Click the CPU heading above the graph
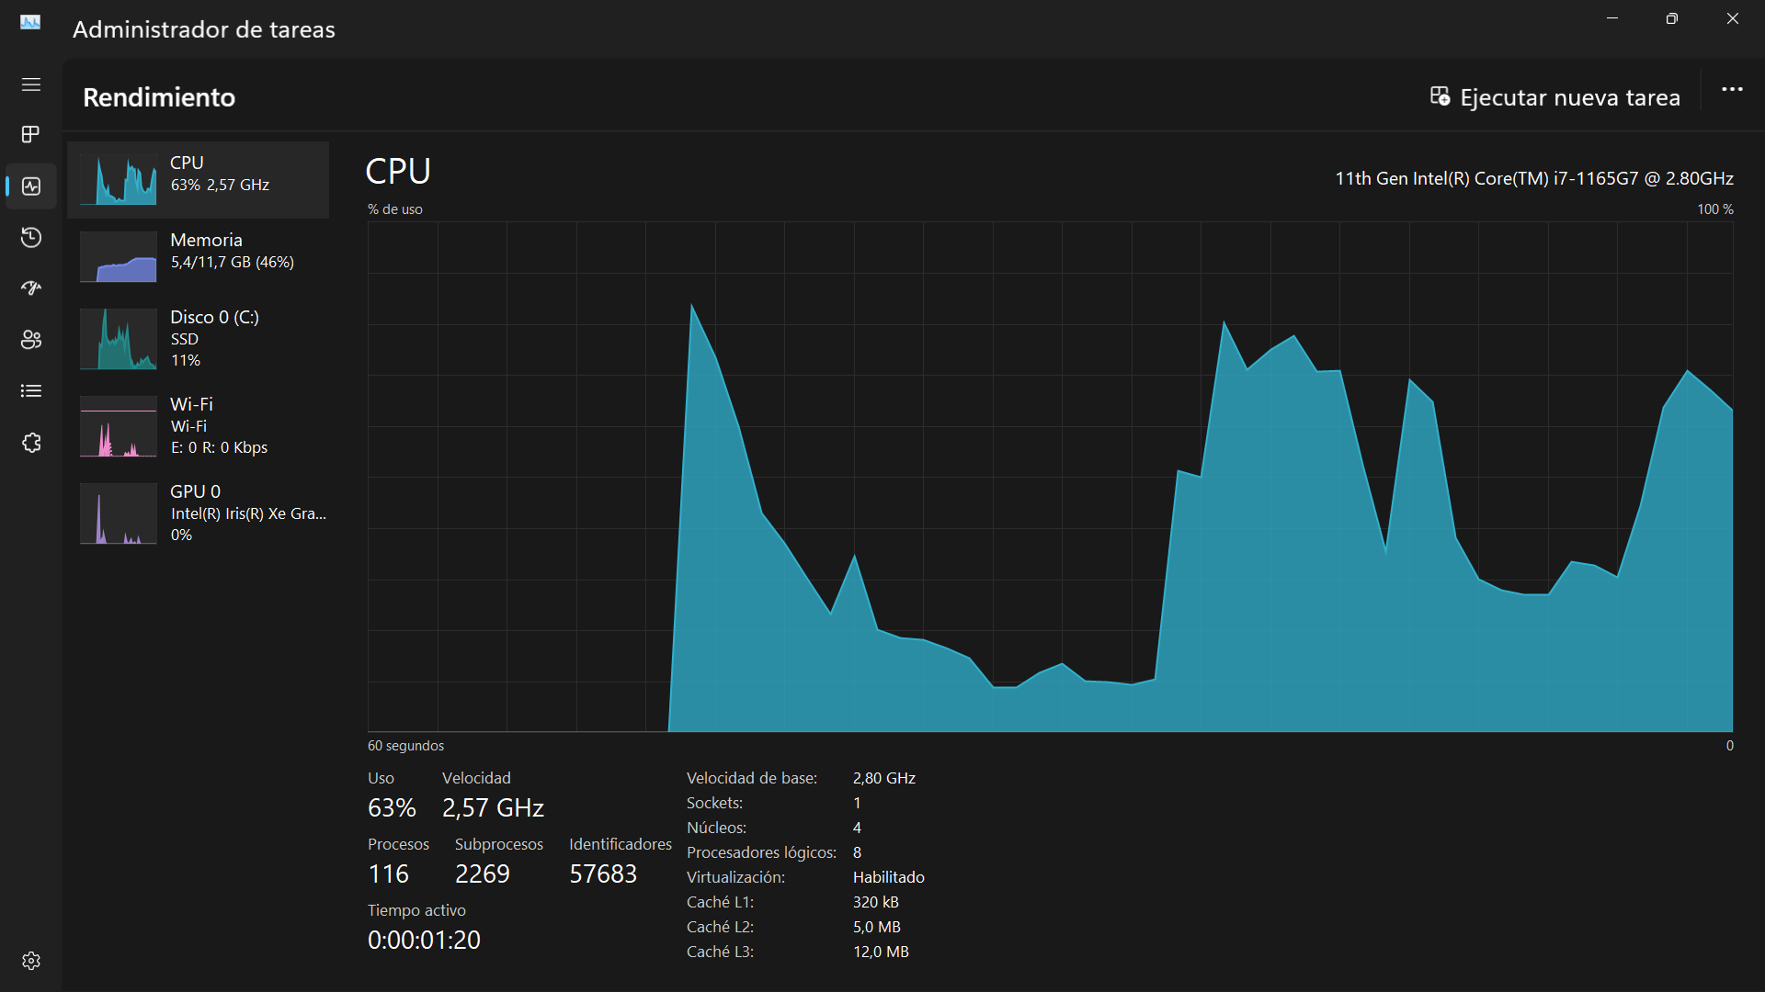Image resolution: width=1765 pixels, height=992 pixels. click(x=398, y=172)
